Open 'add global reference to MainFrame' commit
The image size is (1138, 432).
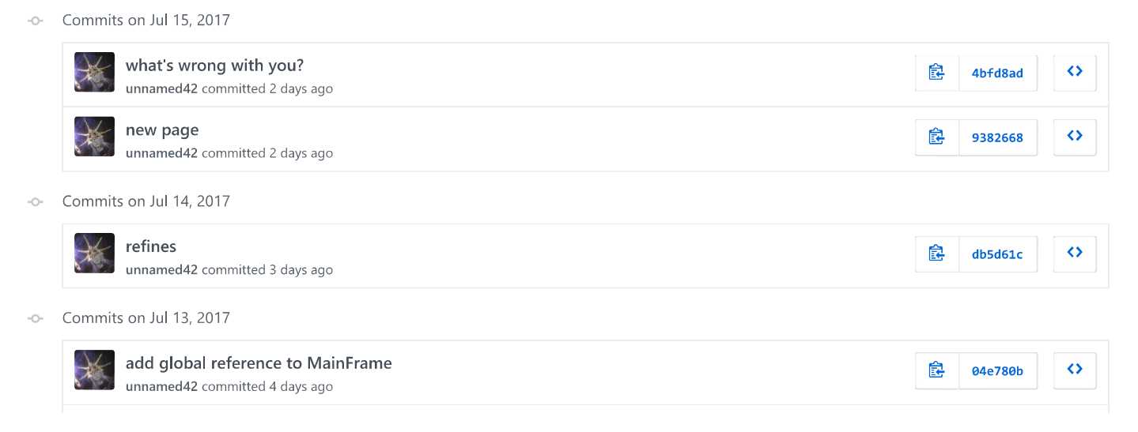tap(259, 363)
